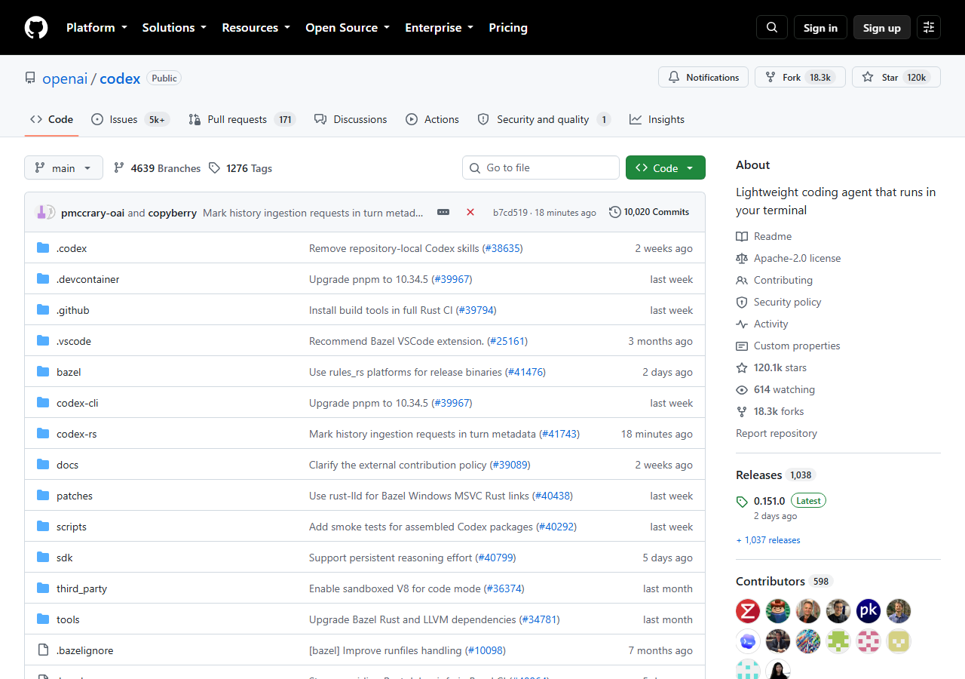965x679 pixels.
Task: Open Apache-2.0 license link
Action: click(789, 258)
